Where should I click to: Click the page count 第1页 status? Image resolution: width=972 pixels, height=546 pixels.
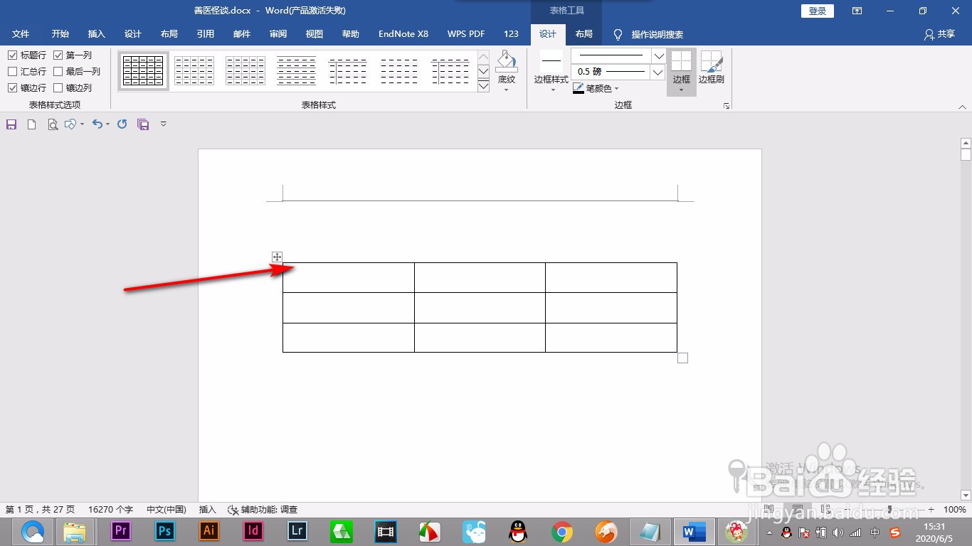tap(40, 510)
